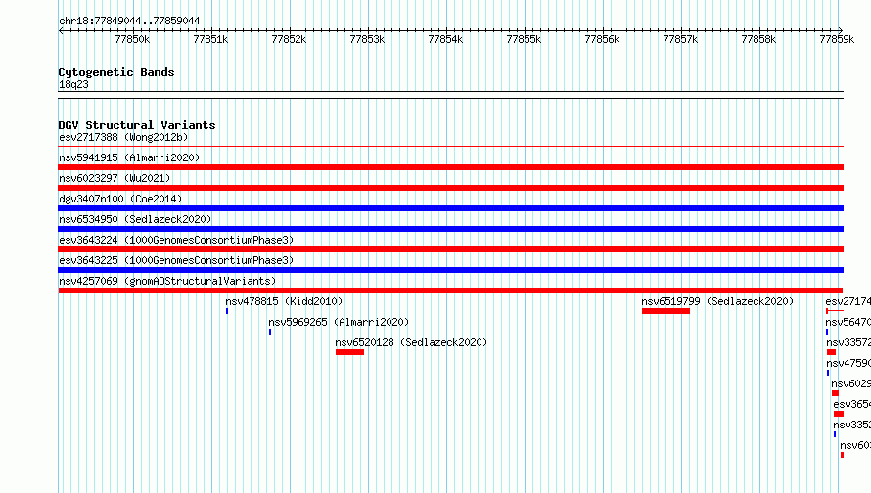The width and height of the screenshot is (871, 493).
Task: Click the red bar under the nsv33572 label
Action: pos(831,352)
